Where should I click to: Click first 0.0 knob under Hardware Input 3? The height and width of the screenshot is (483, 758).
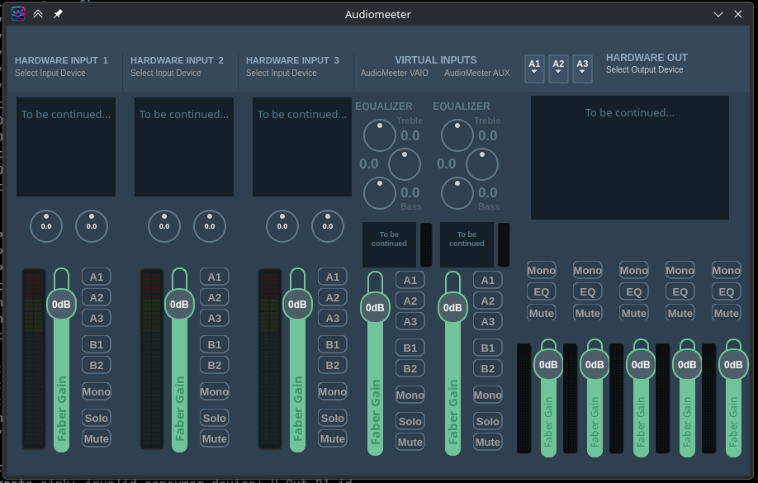tap(282, 225)
